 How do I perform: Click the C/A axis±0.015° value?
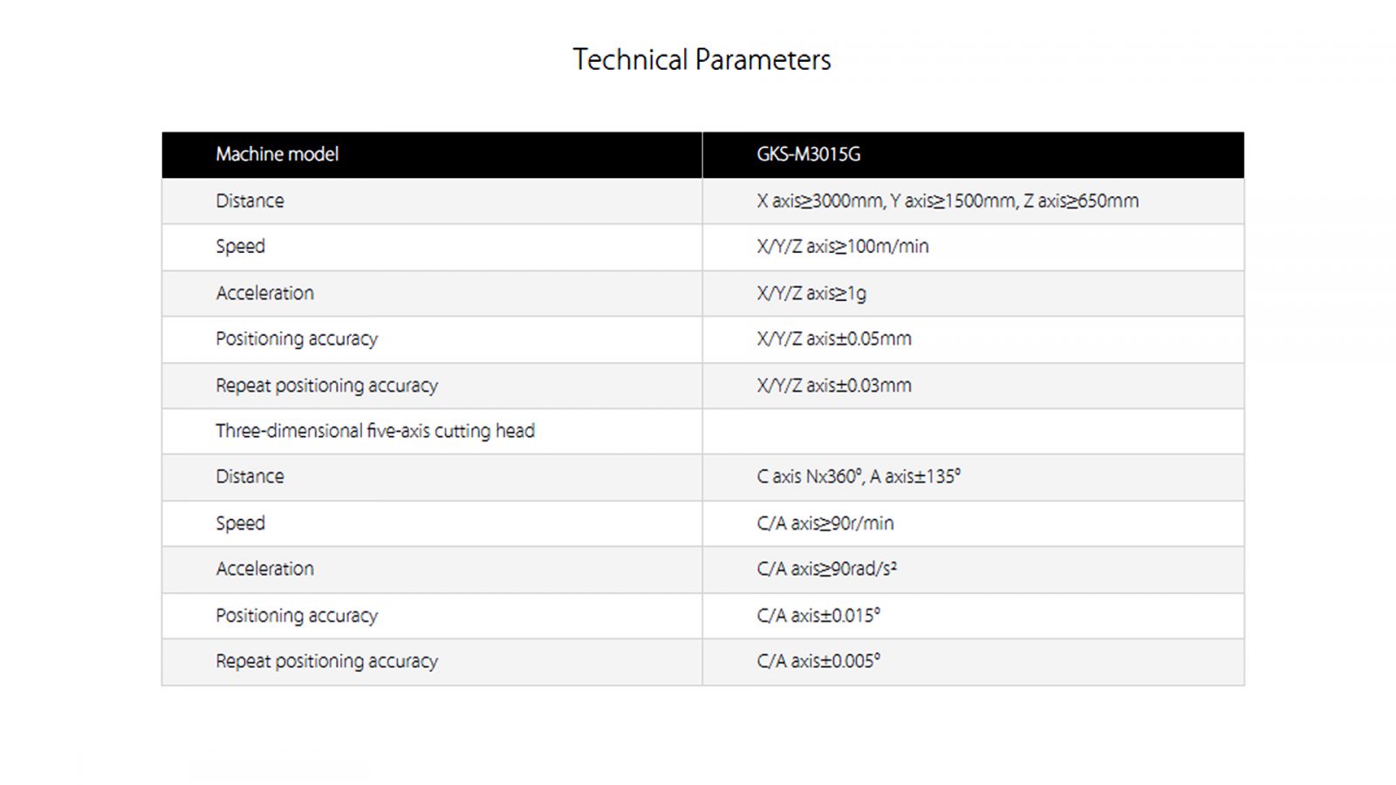click(x=818, y=615)
